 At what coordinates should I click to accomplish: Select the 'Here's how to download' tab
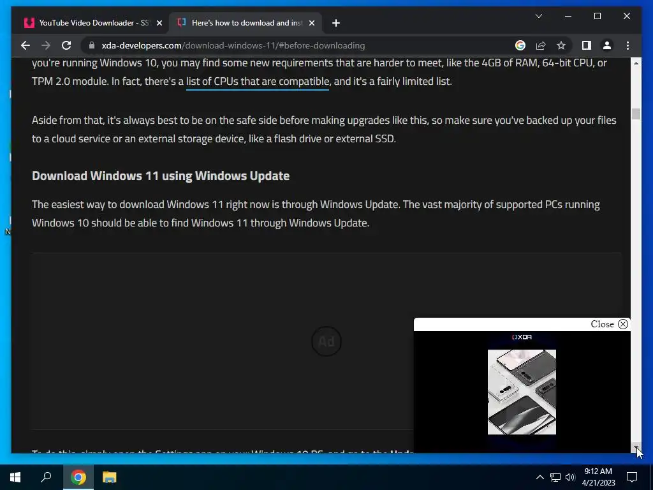244,23
